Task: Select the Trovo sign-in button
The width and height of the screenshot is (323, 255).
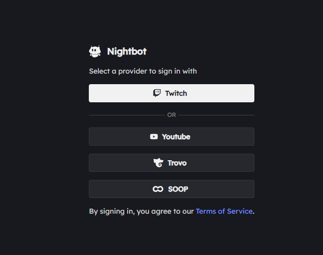Action: [172, 163]
